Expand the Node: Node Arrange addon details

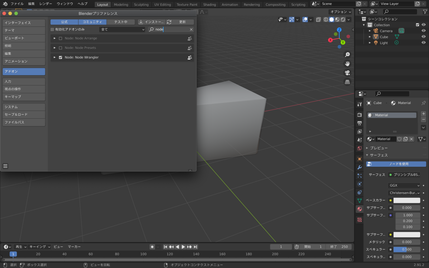pos(55,38)
